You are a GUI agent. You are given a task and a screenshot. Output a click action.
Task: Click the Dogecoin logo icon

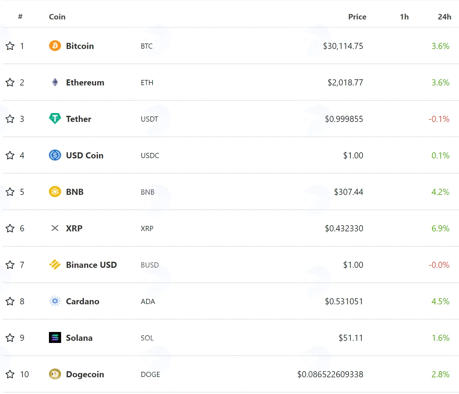(55, 374)
